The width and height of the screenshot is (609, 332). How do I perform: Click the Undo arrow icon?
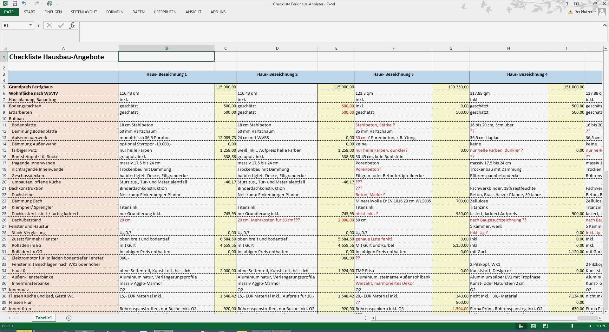coord(24,3)
